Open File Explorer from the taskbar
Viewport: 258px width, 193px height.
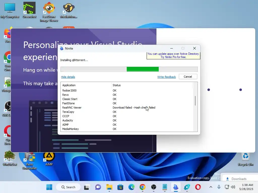(109, 187)
